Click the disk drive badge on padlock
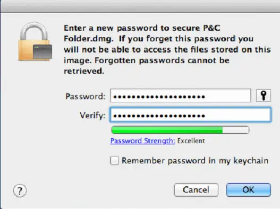Screen dimensions: 280x209 point(43,51)
